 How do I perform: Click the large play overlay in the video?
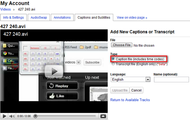(54, 71)
